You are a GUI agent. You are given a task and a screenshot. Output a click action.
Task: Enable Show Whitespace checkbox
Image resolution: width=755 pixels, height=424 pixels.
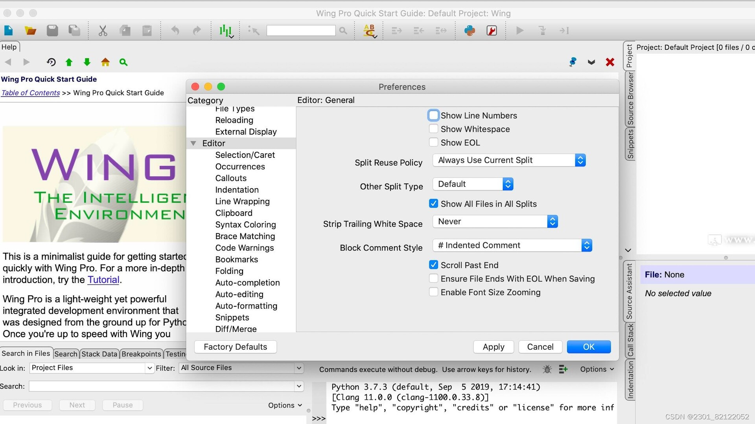pyautogui.click(x=433, y=129)
